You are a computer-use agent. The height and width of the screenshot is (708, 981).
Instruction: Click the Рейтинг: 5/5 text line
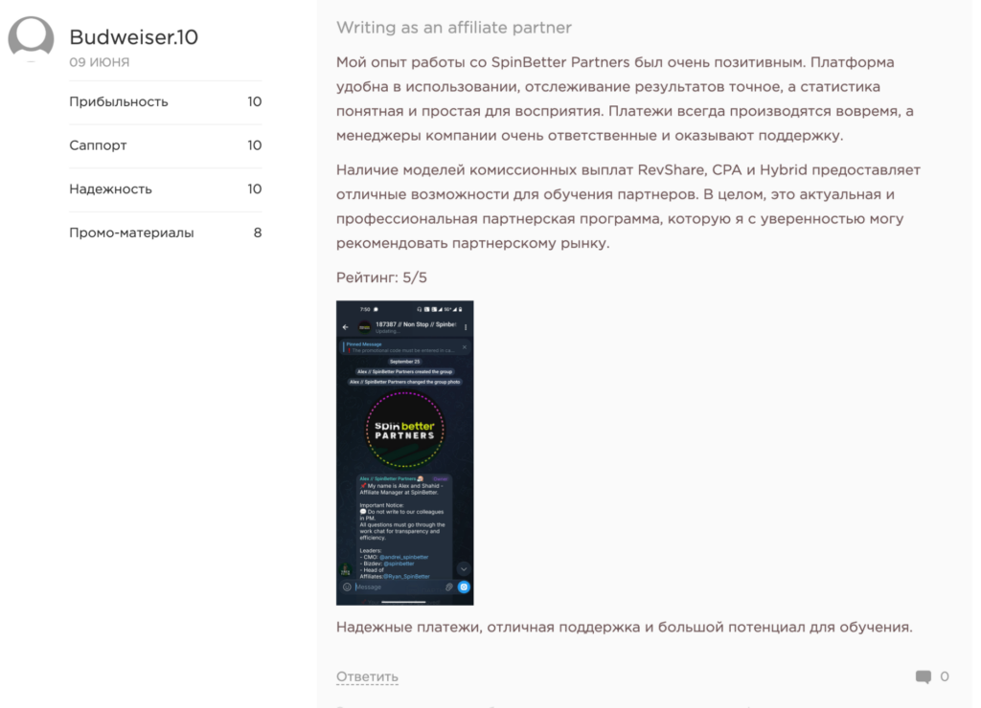tap(381, 277)
